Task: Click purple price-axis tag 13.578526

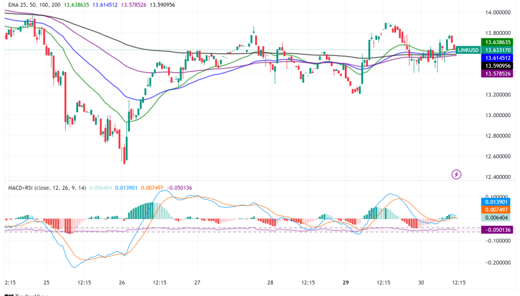Action: click(497, 74)
